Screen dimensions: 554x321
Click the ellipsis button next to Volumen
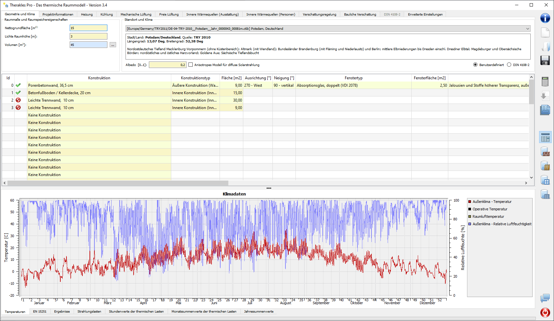(x=113, y=45)
